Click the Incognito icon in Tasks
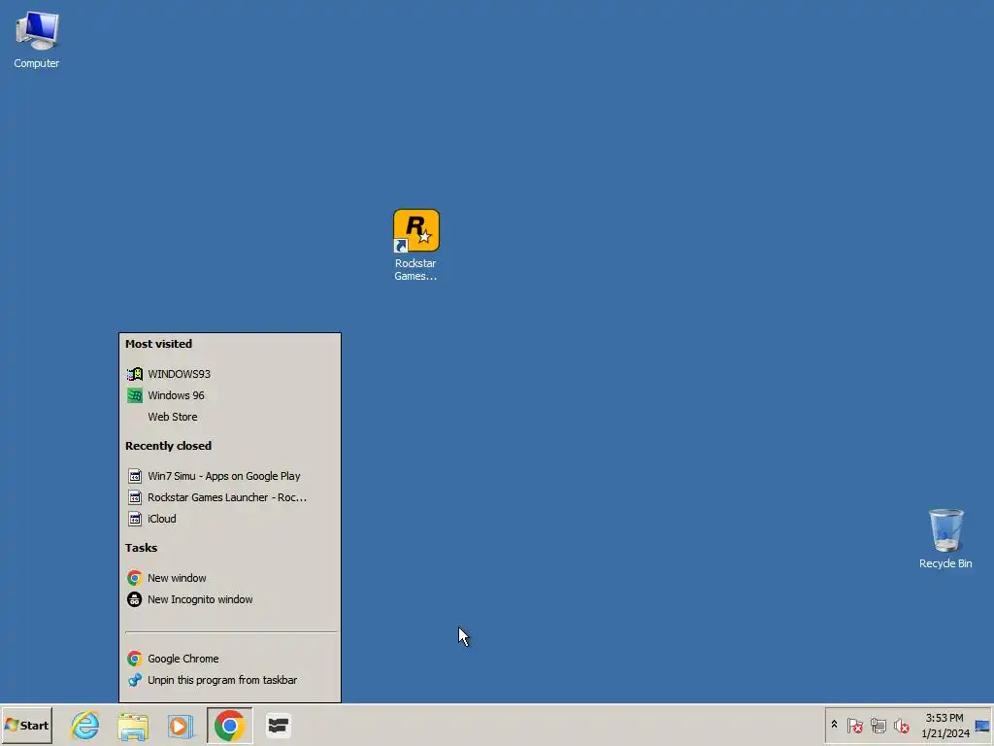Screen dimensions: 994x746 [134, 599]
